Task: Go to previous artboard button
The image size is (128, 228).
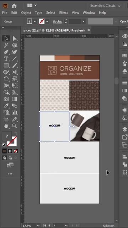Action: [x=49, y=226]
